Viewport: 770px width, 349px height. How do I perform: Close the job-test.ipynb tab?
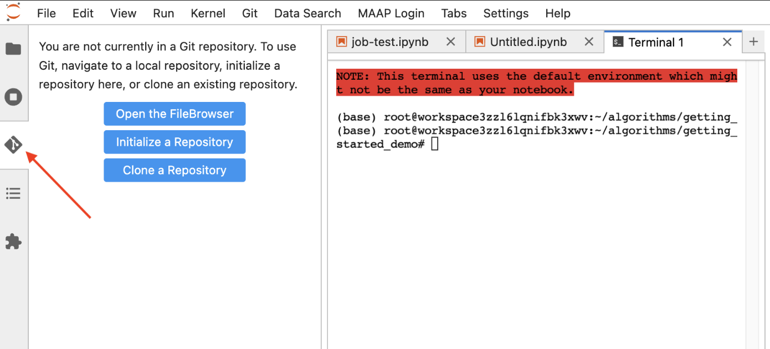pyautogui.click(x=451, y=42)
